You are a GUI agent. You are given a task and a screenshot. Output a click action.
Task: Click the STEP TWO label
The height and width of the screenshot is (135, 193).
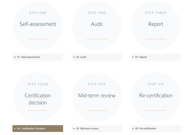(97, 13)
